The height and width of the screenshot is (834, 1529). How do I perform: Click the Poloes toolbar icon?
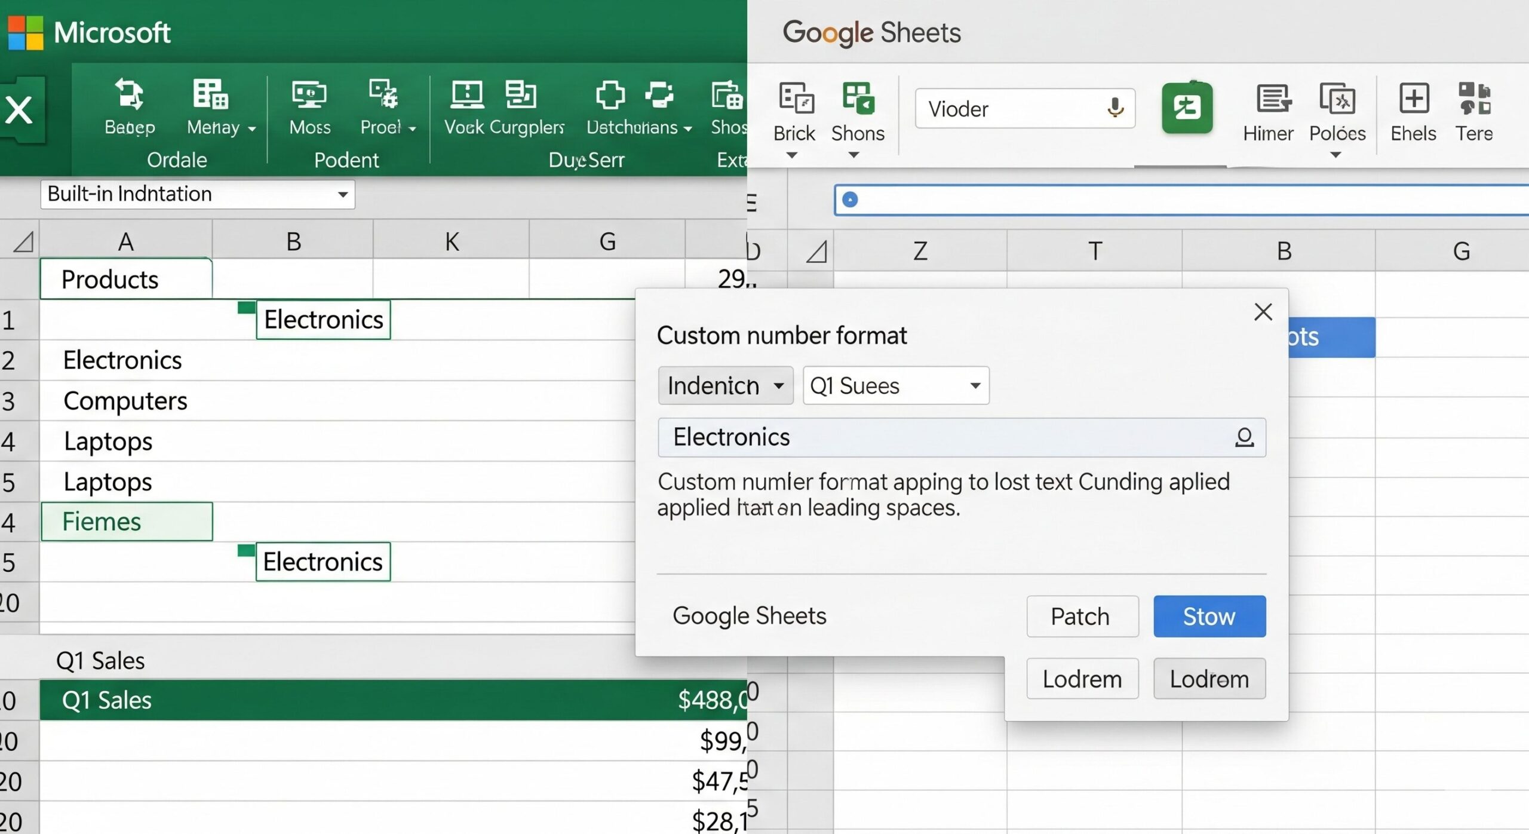pyautogui.click(x=1337, y=99)
